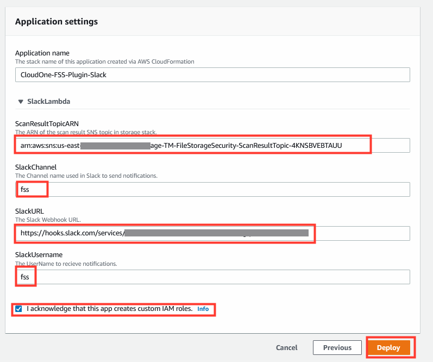Select the SlackChannel input field

[212, 189]
